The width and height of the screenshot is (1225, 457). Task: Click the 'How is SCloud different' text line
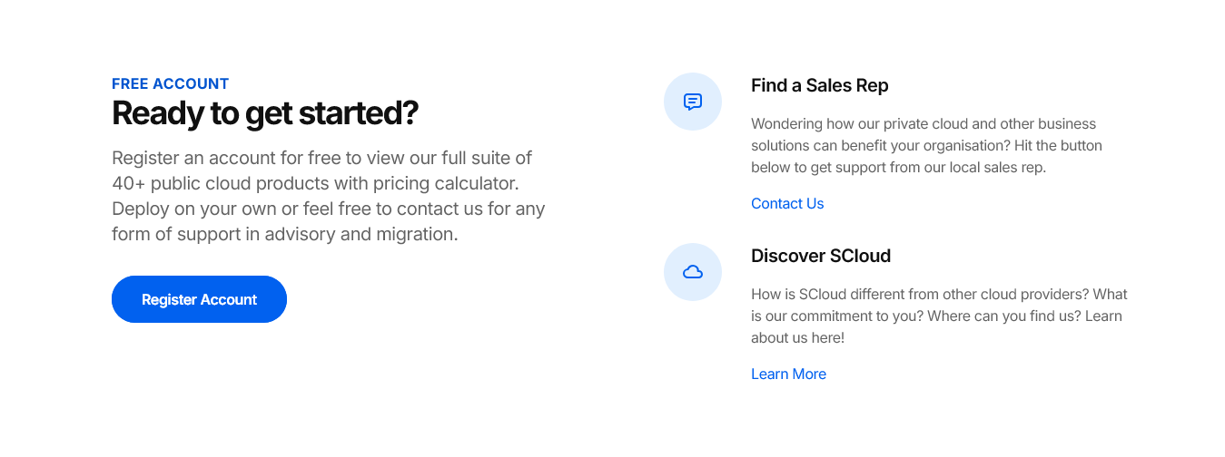(x=939, y=295)
